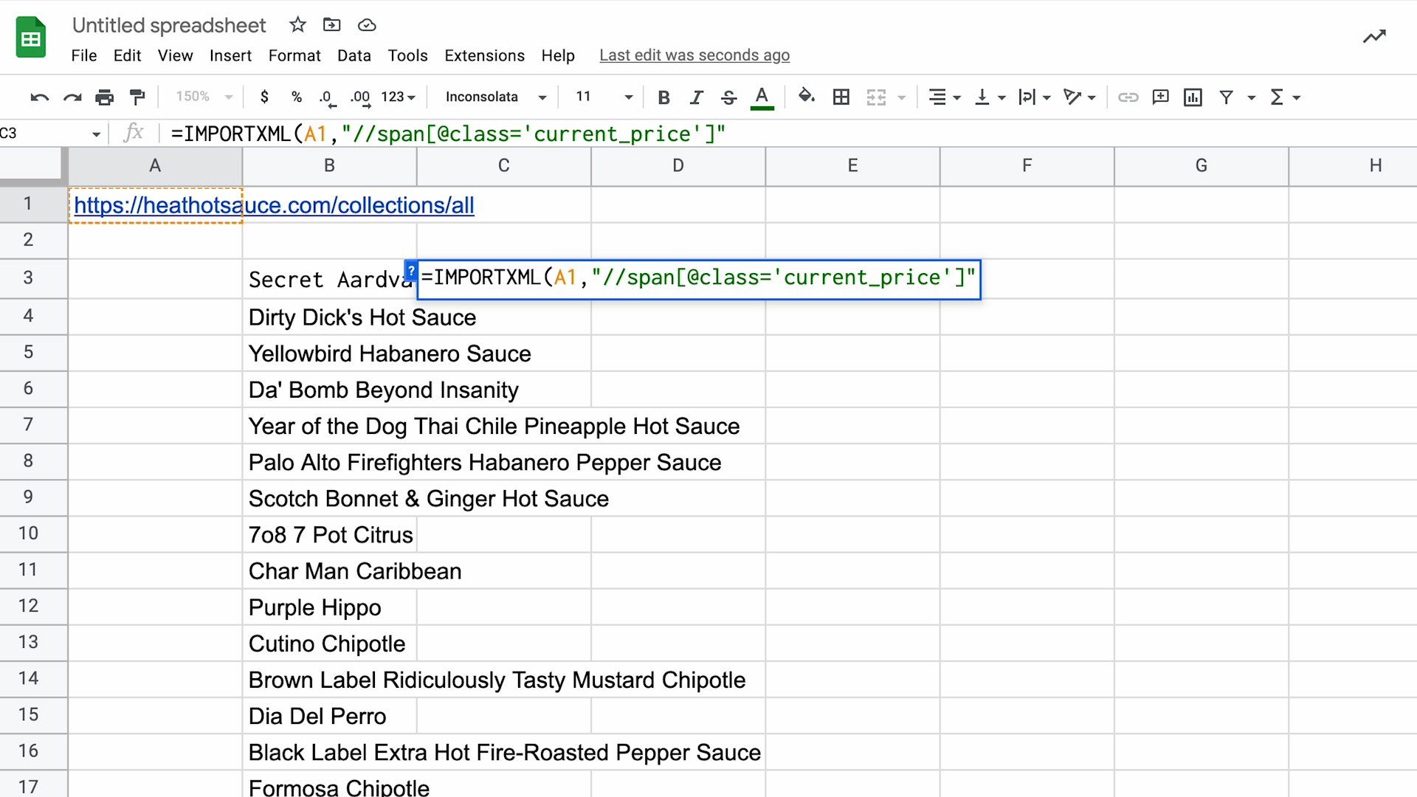Image resolution: width=1417 pixels, height=797 pixels.
Task: Click the Insert link icon
Action: (1128, 97)
